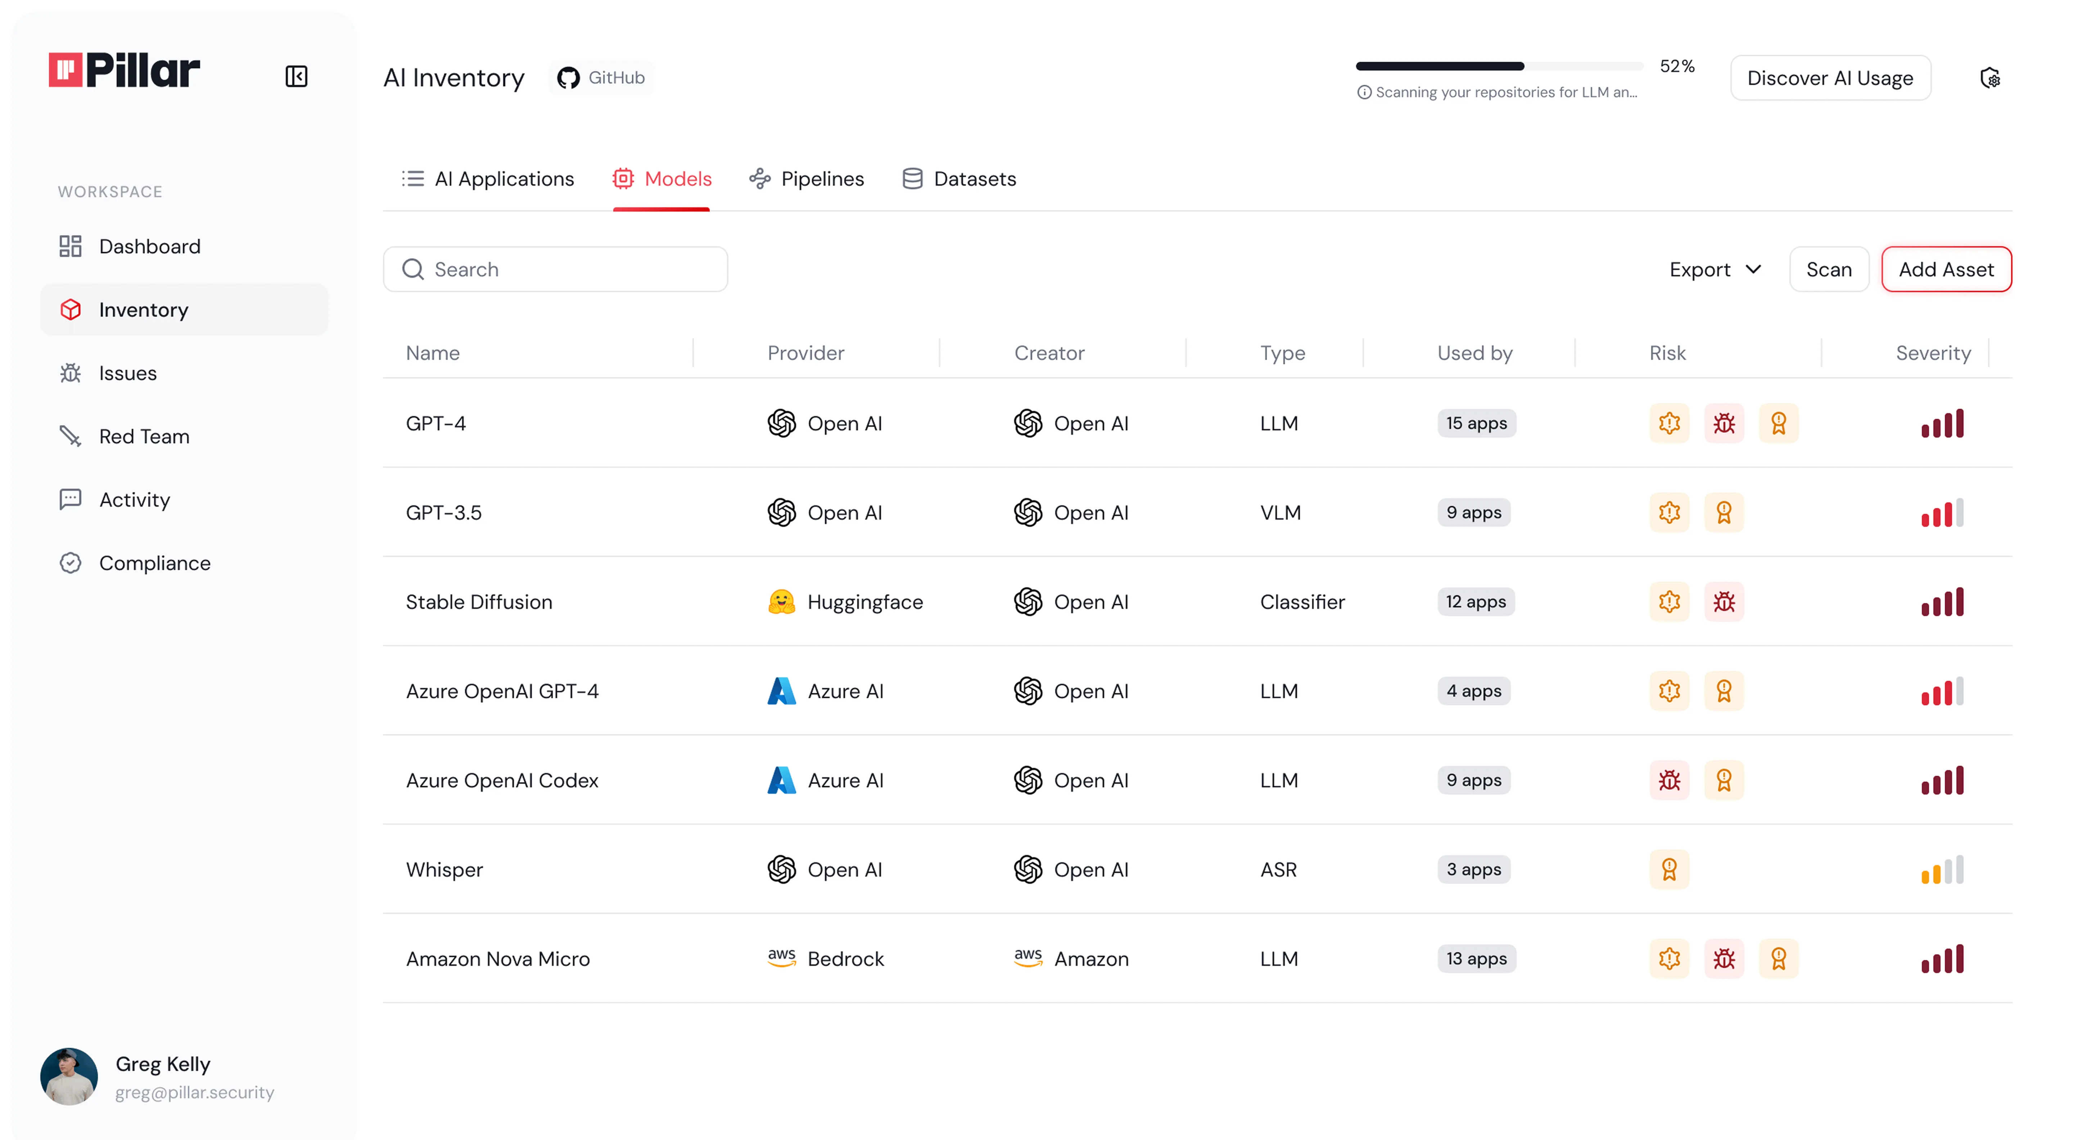
Task: Select Compliance in the workspace sidebar
Action: coord(154,562)
